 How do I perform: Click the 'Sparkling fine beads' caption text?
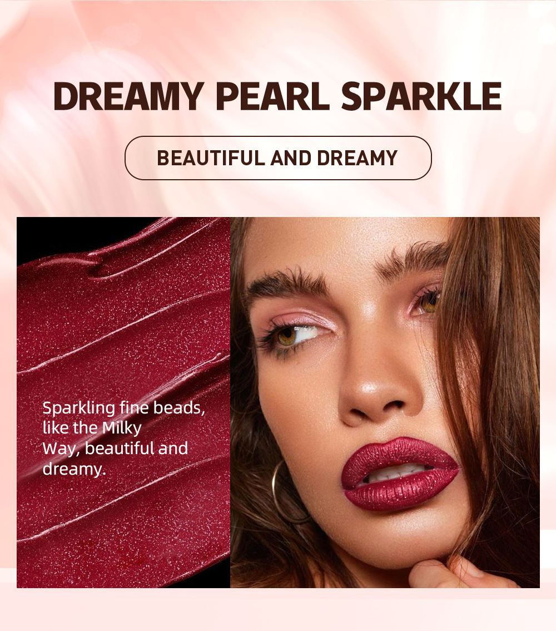[x=124, y=408]
